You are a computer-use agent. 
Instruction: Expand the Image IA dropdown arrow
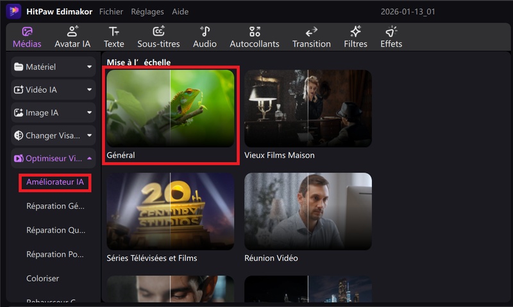(89, 113)
